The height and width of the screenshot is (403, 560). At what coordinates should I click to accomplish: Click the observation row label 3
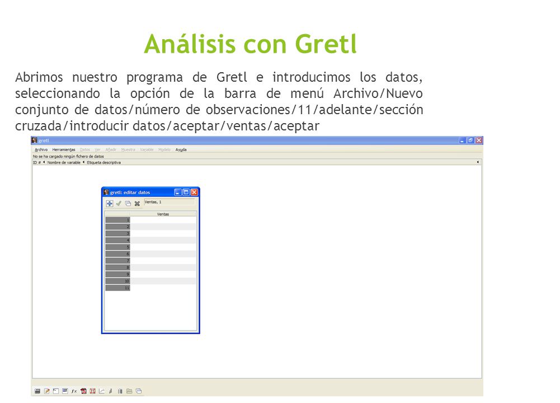[117, 233]
